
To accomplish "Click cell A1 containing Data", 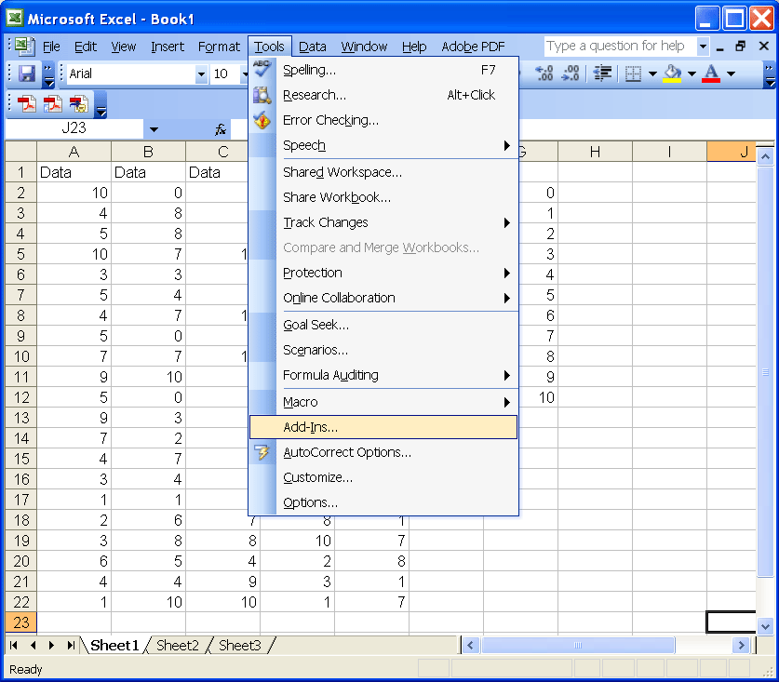I will click(x=74, y=172).
